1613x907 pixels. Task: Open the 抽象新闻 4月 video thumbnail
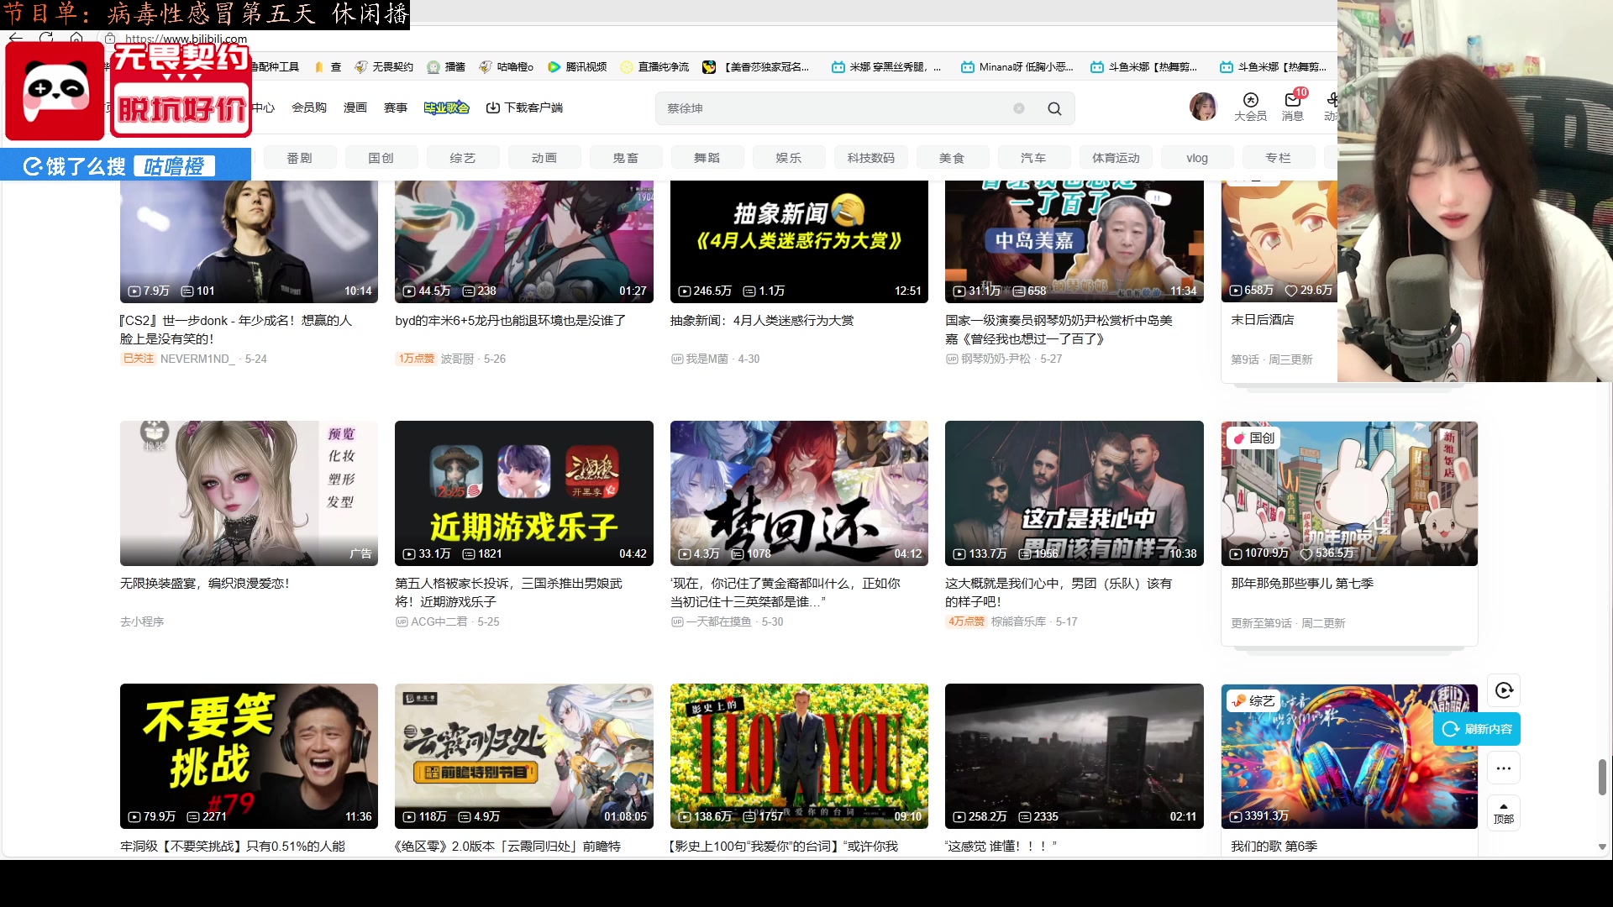(799, 241)
